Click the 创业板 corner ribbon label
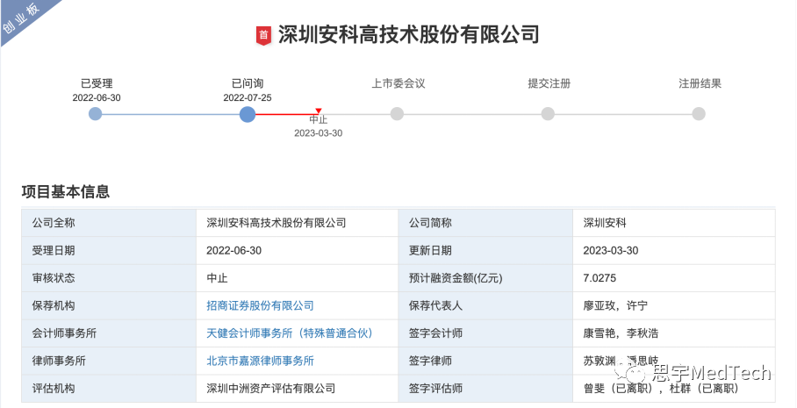Screen dimensions: 797x408 point(20,19)
